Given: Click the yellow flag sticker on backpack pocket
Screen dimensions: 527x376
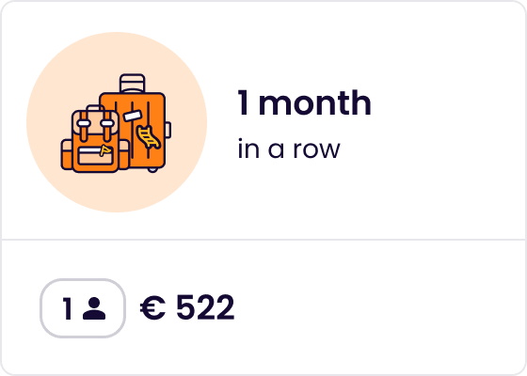Looking at the screenshot, I should coord(105,150).
